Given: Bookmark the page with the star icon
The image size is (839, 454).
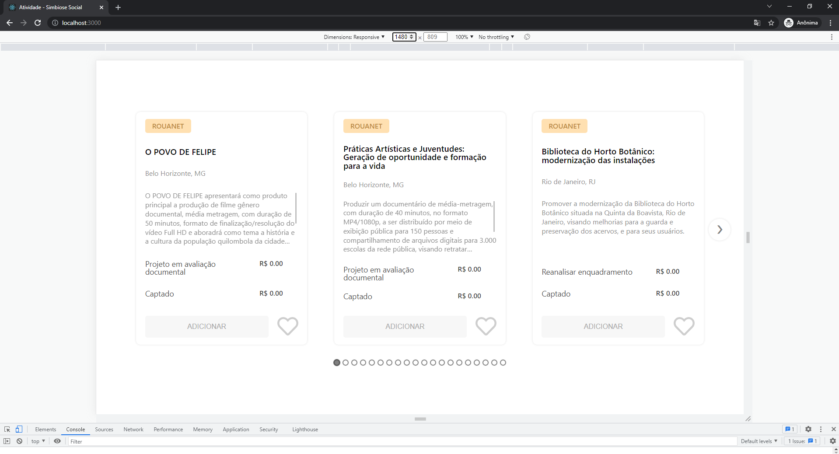Looking at the screenshot, I should pos(771,23).
